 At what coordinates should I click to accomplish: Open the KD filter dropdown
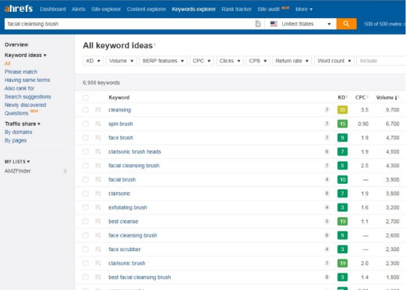point(93,61)
